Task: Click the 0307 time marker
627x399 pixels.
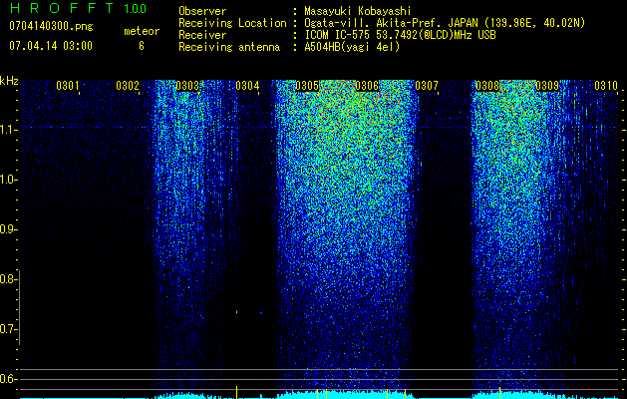Action: (x=427, y=86)
